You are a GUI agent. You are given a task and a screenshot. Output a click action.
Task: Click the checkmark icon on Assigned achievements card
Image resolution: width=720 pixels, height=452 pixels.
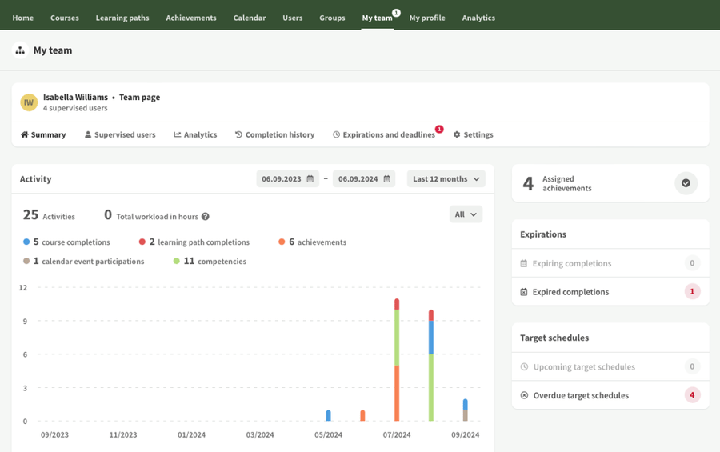pos(686,183)
